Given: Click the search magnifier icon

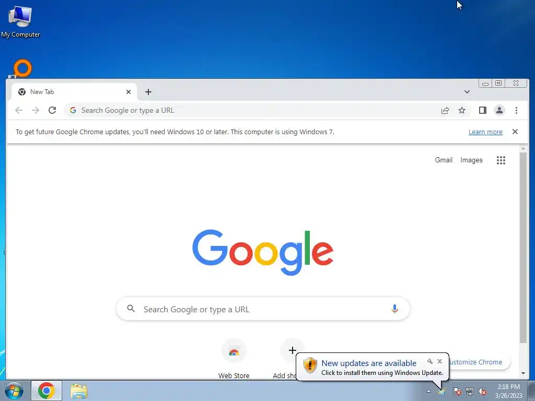Looking at the screenshot, I should (x=131, y=309).
